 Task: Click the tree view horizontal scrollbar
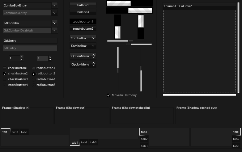[x=199, y=95]
